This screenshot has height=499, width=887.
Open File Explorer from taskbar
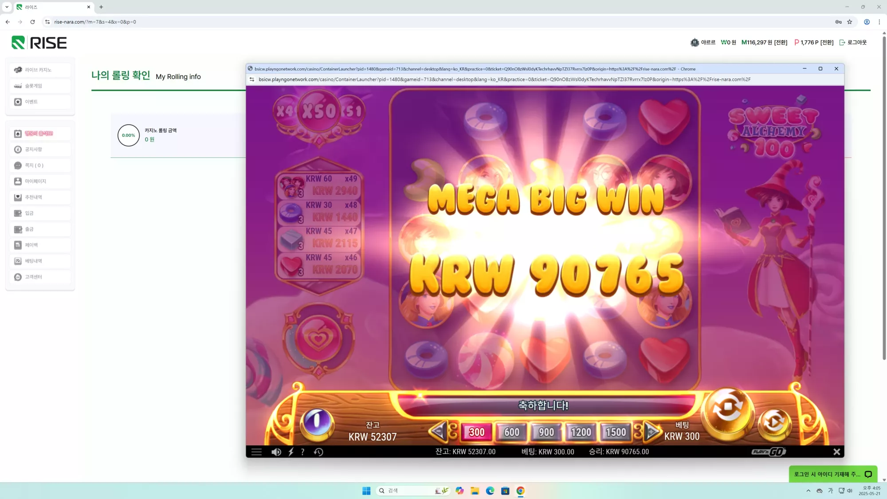pyautogui.click(x=475, y=491)
